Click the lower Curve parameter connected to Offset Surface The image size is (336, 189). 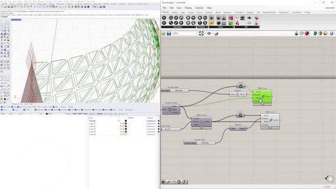(240, 115)
